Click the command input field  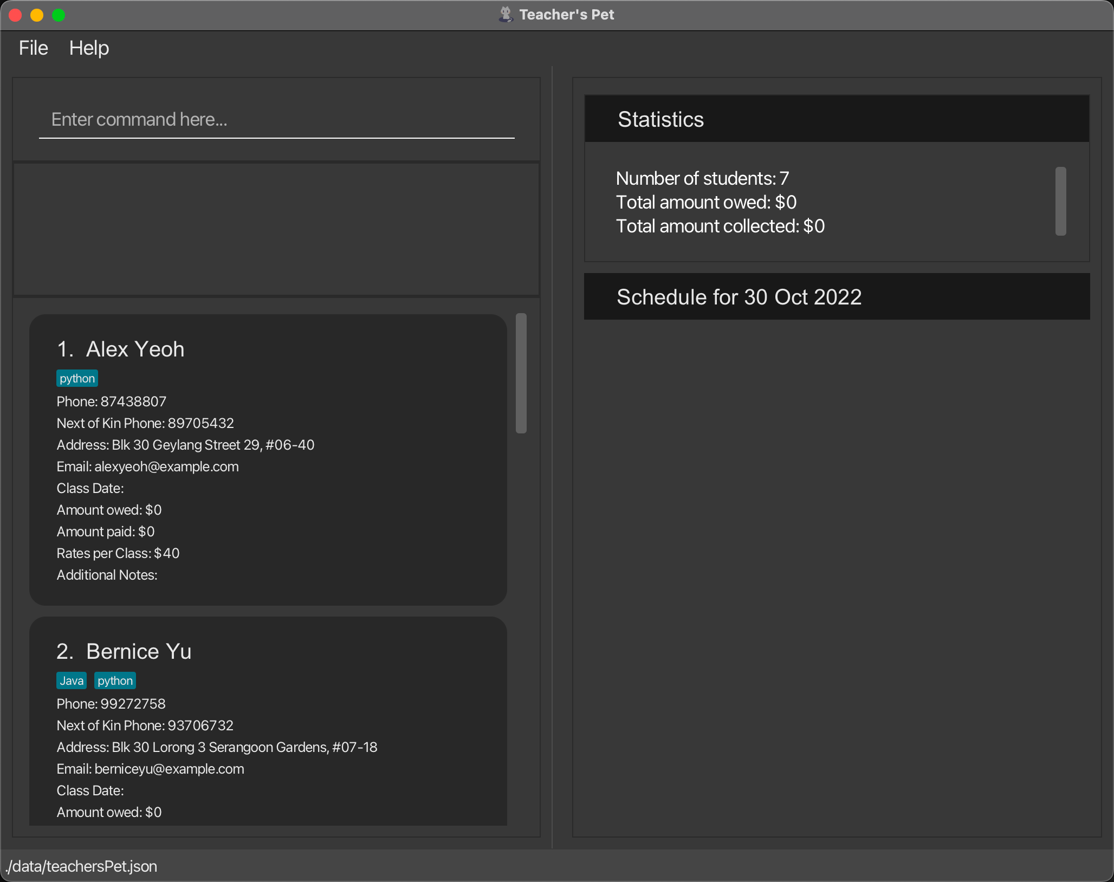click(x=276, y=120)
